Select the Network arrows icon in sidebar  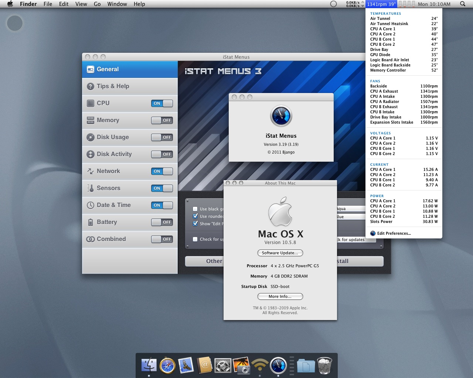91,171
